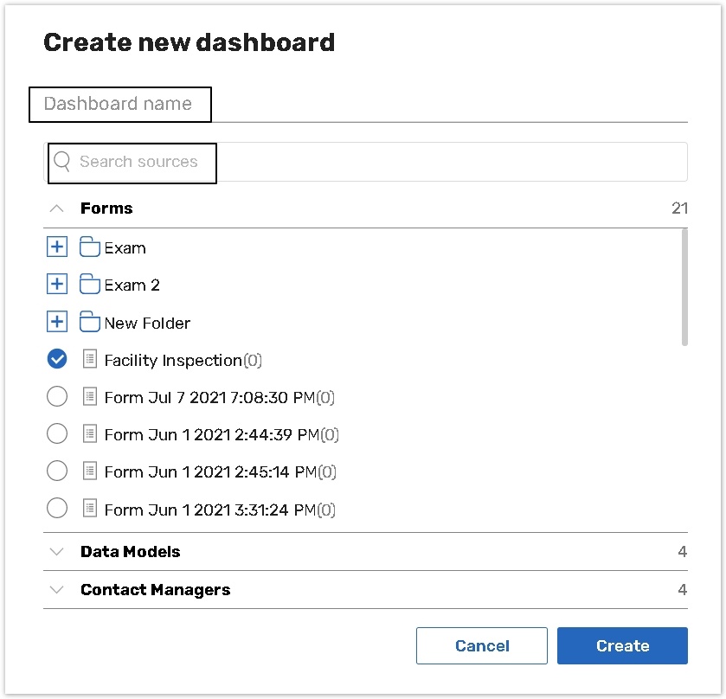The height and width of the screenshot is (699, 726).
Task: Click the Exam folder icon
Action: tap(89, 248)
